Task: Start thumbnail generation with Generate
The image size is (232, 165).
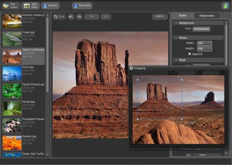Action: 82,5
